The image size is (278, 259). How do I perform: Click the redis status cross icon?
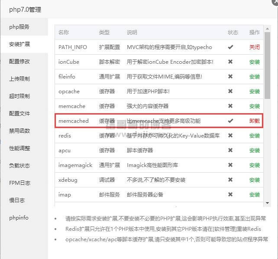coord(230,135)
